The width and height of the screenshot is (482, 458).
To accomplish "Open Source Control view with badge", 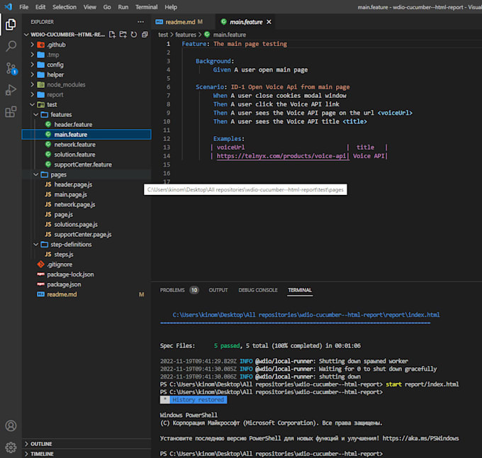I will (x=11, y=69).
